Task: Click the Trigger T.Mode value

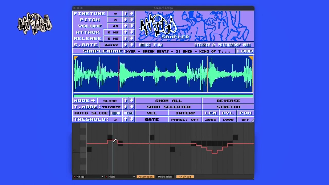Action: click(x=111, y=107)
